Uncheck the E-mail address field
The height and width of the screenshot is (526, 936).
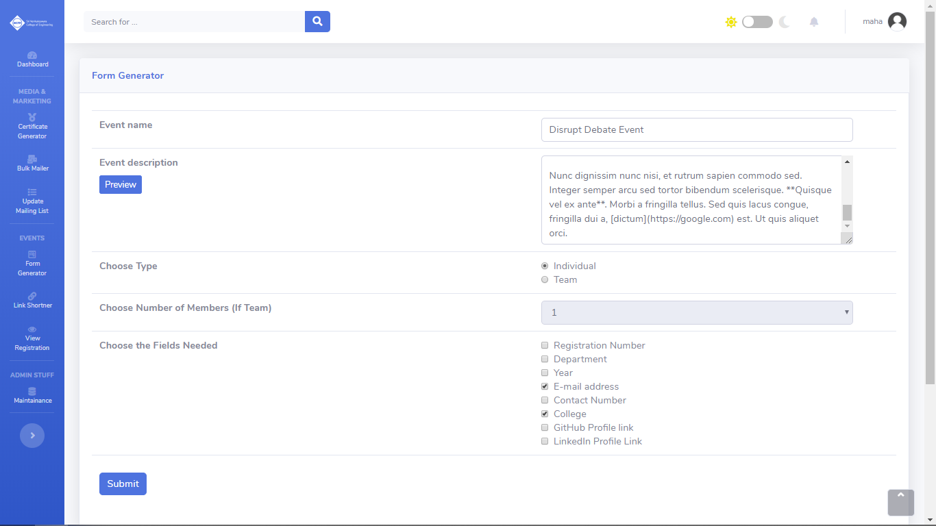(x=545, y=386)
